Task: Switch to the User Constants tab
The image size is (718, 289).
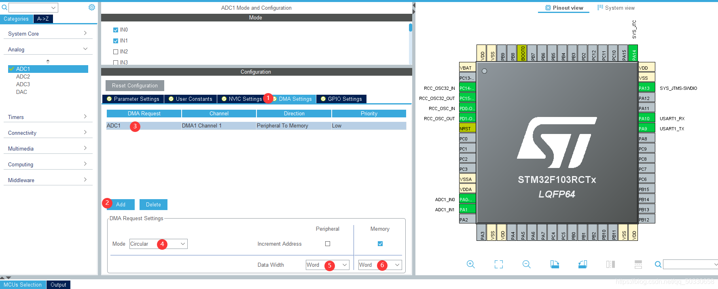Action: pos(191,99)
